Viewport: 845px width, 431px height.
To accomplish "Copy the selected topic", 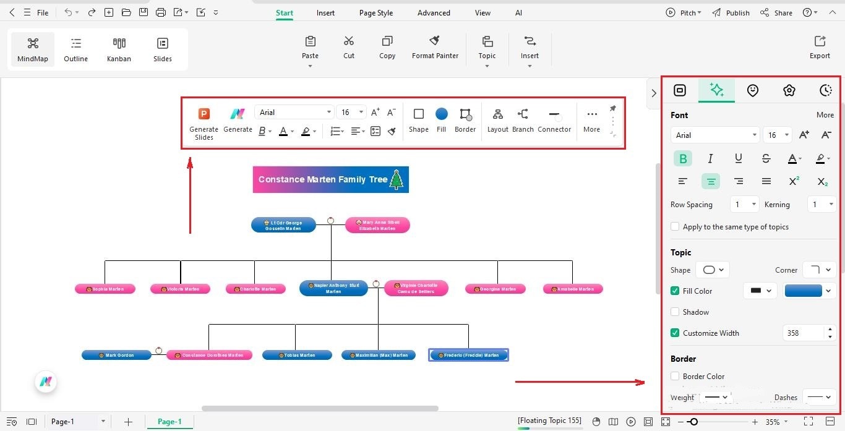I will (x=387, y=47).
